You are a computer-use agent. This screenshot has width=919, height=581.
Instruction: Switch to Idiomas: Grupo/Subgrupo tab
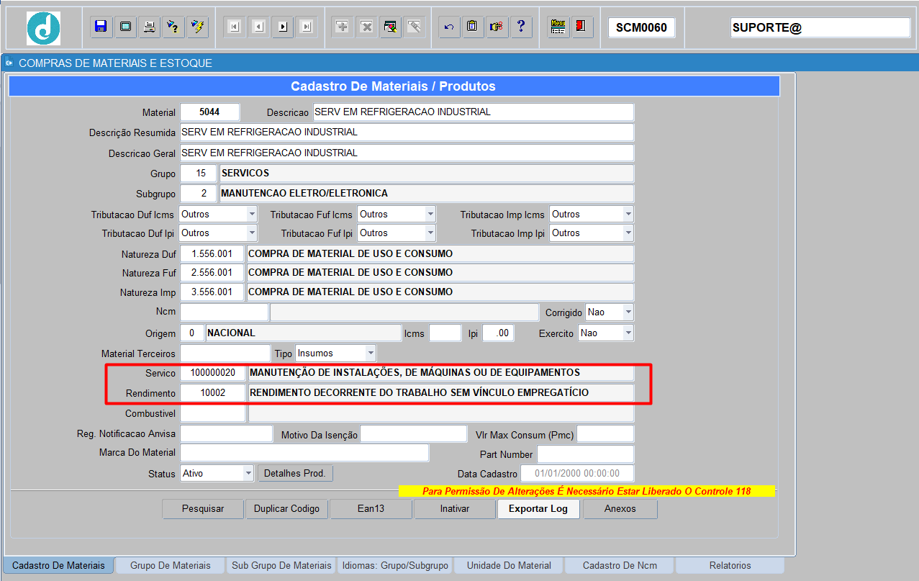(x=396, y=565)
